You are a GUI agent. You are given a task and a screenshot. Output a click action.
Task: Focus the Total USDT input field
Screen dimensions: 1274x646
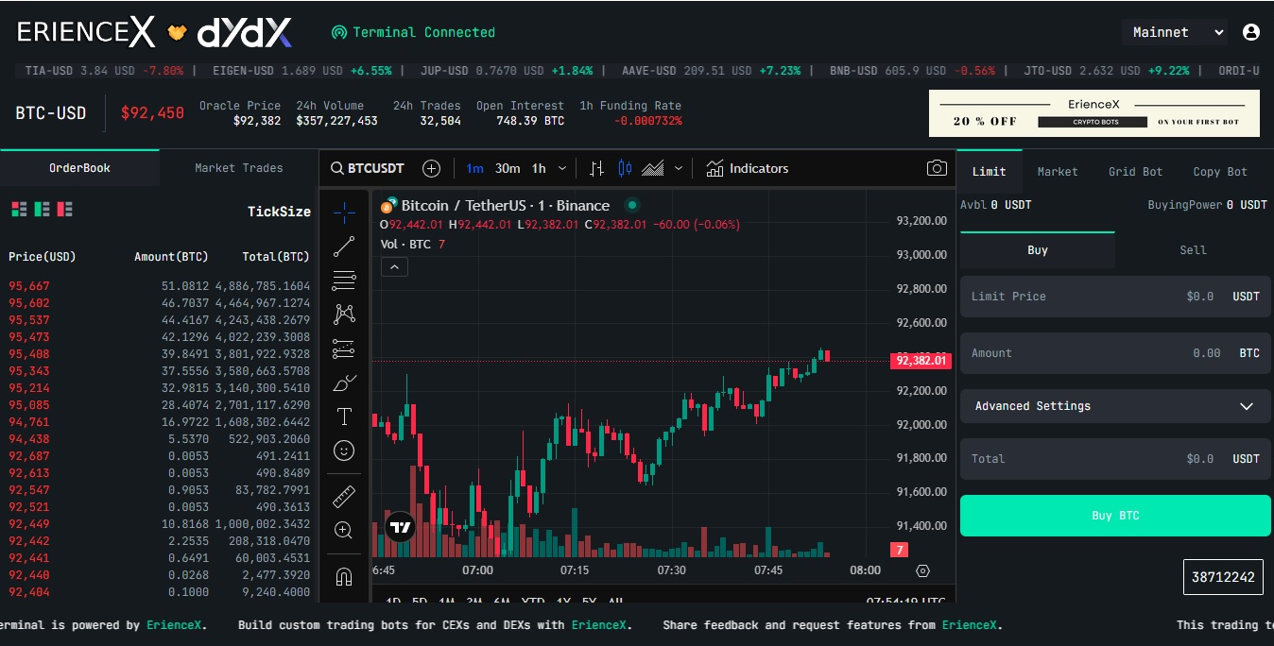[x=1115, y=458]
